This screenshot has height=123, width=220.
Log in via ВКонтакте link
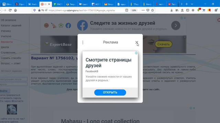click(x=12, y=101)
